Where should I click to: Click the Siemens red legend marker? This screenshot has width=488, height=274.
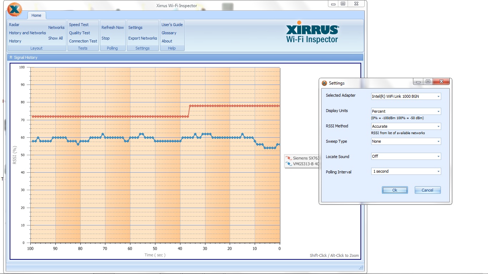click(289, 158)
